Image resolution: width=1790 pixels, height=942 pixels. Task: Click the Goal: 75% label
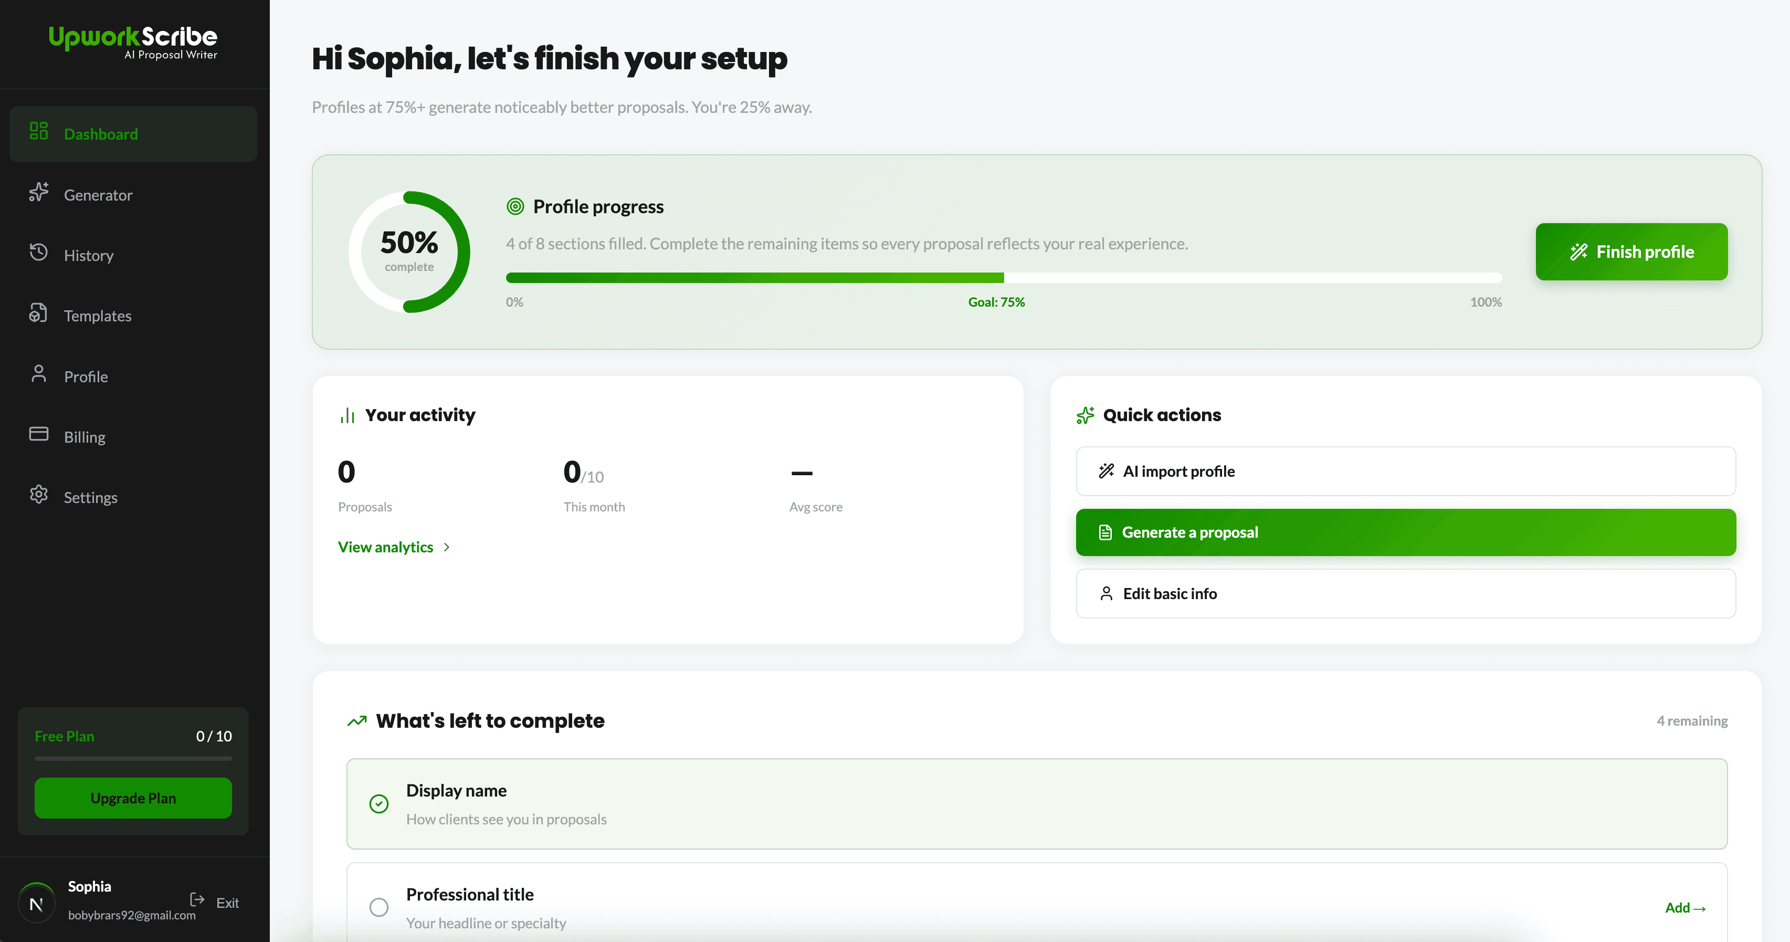[996, 302]
